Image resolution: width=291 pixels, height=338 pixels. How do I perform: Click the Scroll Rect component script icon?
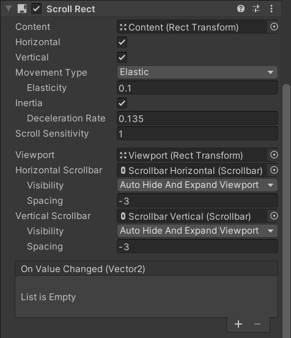tap(22, 9)
